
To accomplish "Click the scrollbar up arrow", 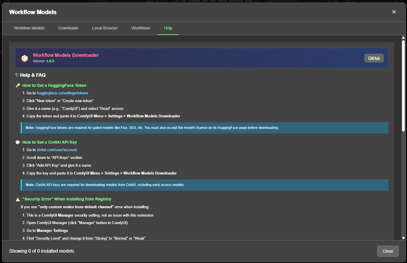I will coord(403,37).
